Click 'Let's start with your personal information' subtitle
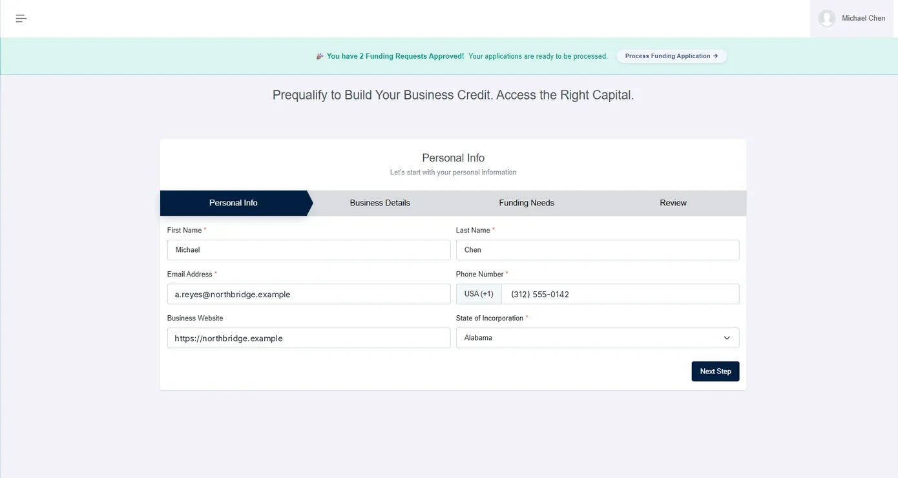This screenshot has height=478, width=898. point(453,172)
